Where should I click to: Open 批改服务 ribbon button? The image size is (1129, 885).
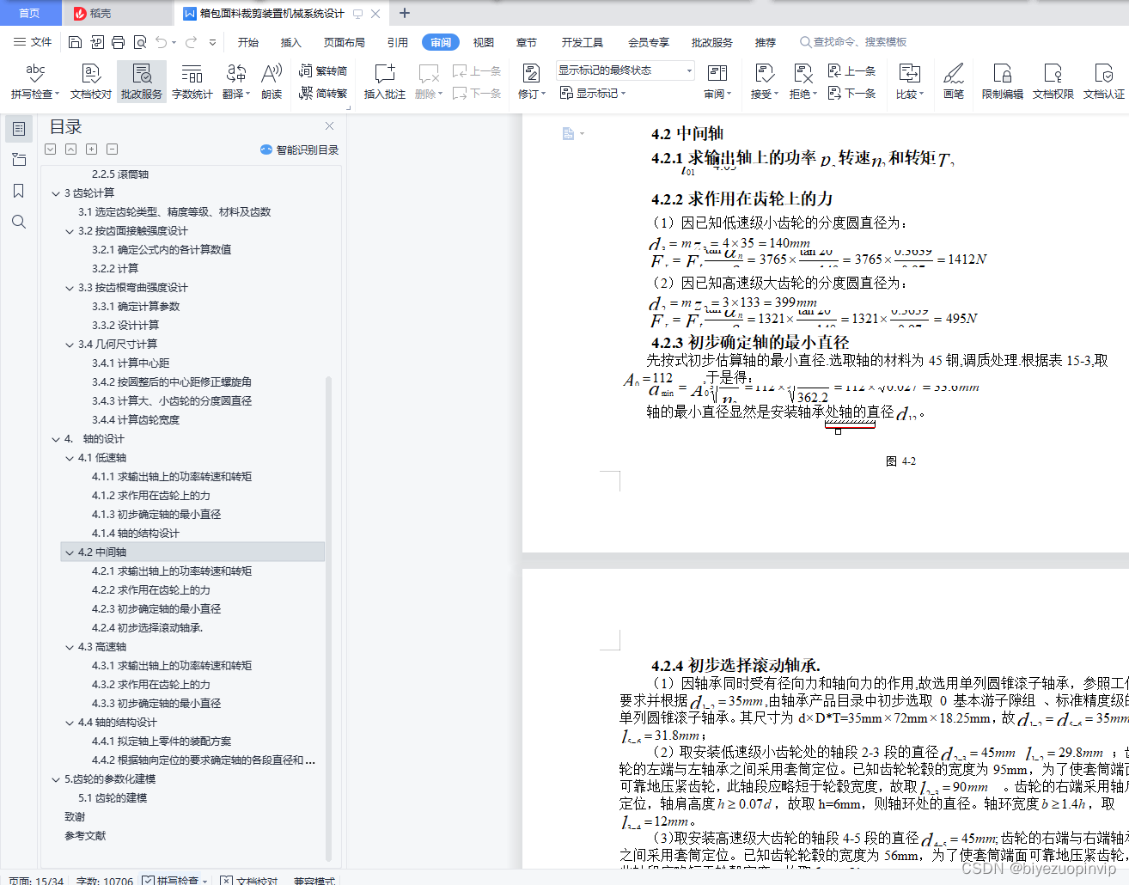(x=142, y=82)
